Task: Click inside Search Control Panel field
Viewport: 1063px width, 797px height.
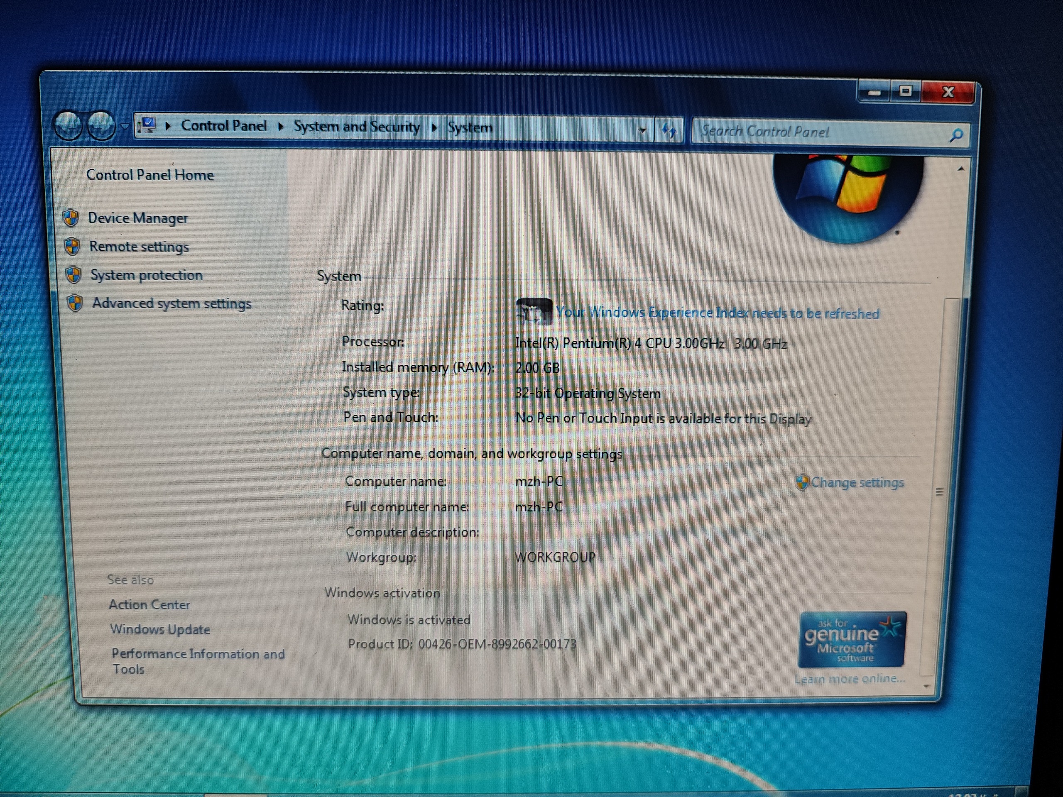Action: 817,132
